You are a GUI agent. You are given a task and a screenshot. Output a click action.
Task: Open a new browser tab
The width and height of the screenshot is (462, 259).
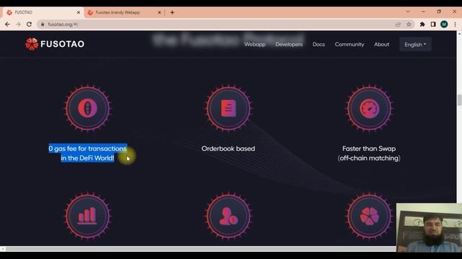(x=172, y=12)
